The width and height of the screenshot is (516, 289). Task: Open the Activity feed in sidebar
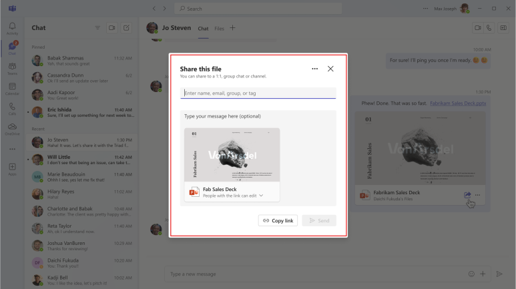coord(13,28)
